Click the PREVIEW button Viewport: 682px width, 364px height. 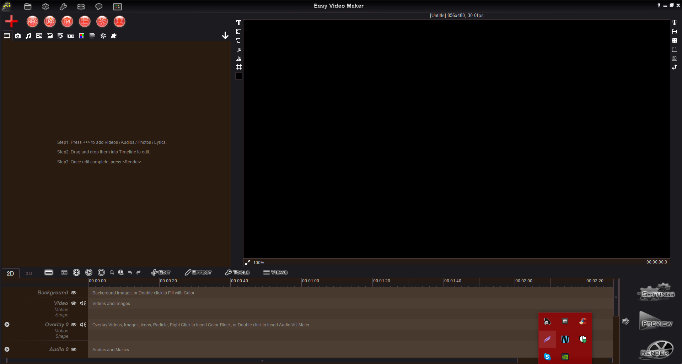pos(657,321)
